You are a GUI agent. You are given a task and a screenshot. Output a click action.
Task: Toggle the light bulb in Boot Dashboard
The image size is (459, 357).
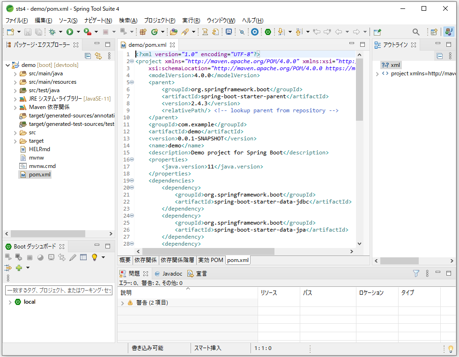point(94,257)
